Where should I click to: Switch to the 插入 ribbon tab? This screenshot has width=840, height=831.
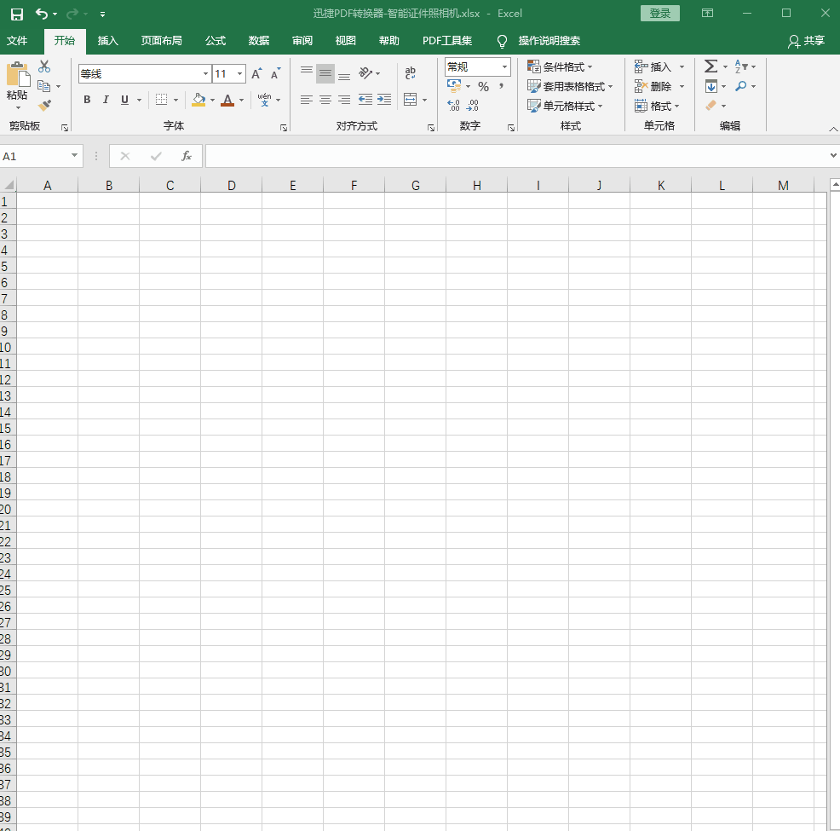(108, 41)
